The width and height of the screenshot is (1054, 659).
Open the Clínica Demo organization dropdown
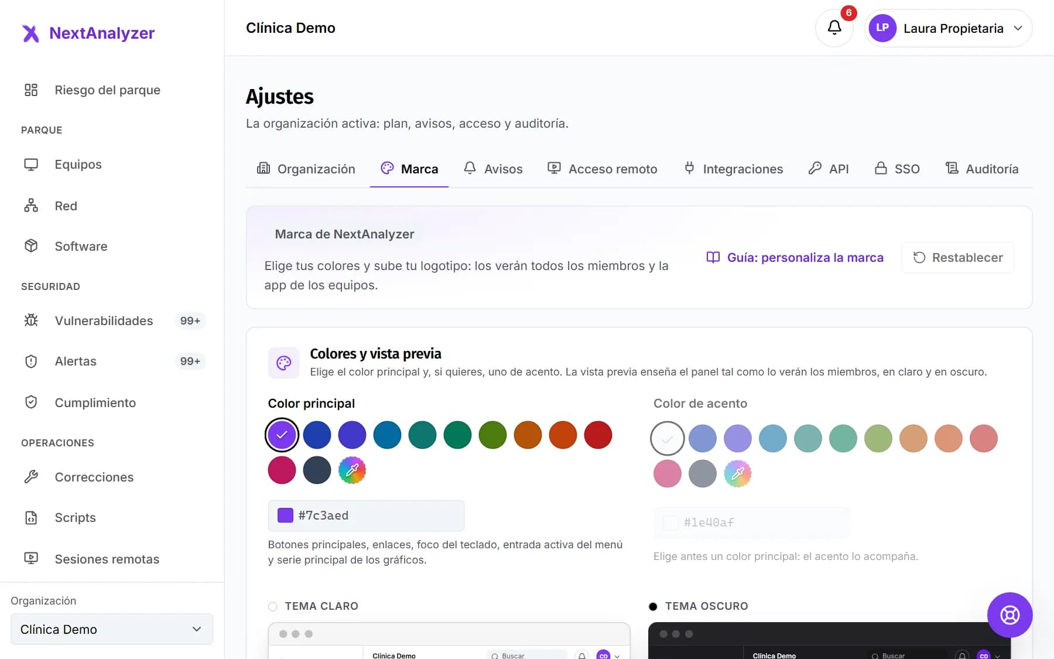tap(112, 629)
